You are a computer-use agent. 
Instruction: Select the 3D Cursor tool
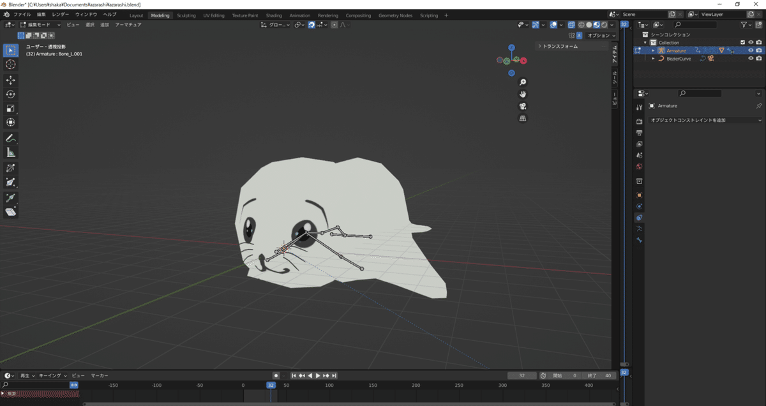click(x=11, y=64)
